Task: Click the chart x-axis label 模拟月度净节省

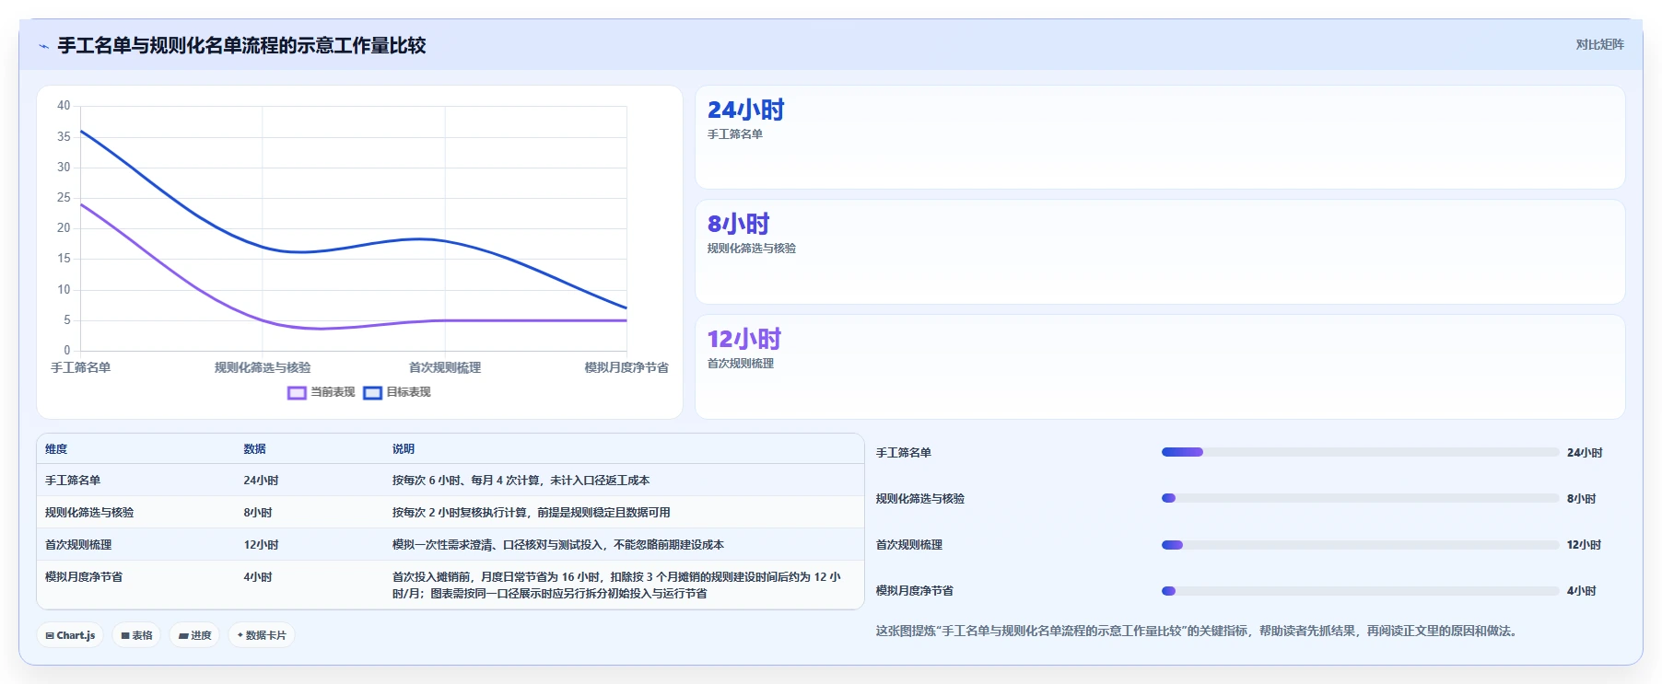Action: 626,367
